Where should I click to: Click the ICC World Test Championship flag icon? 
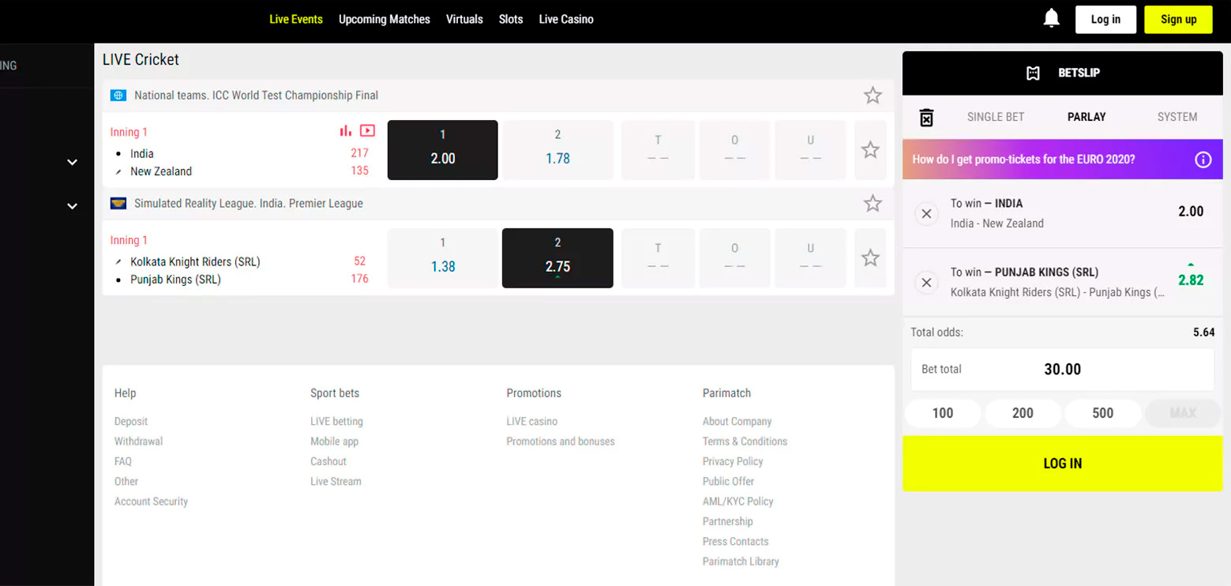(118, 96)
